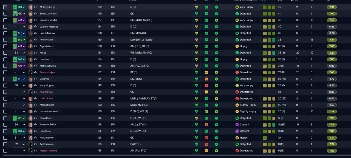The width and height of the screenshot is (351, 158).
Task: Expand Lisandro Martínez's empty picked dropdown
Action: (x=19, y=27)
